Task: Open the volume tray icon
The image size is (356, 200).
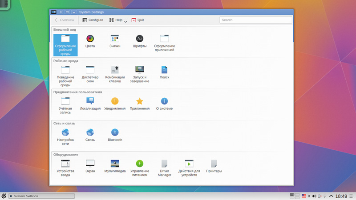Action: pyautogui.click(x=314, y=196)
